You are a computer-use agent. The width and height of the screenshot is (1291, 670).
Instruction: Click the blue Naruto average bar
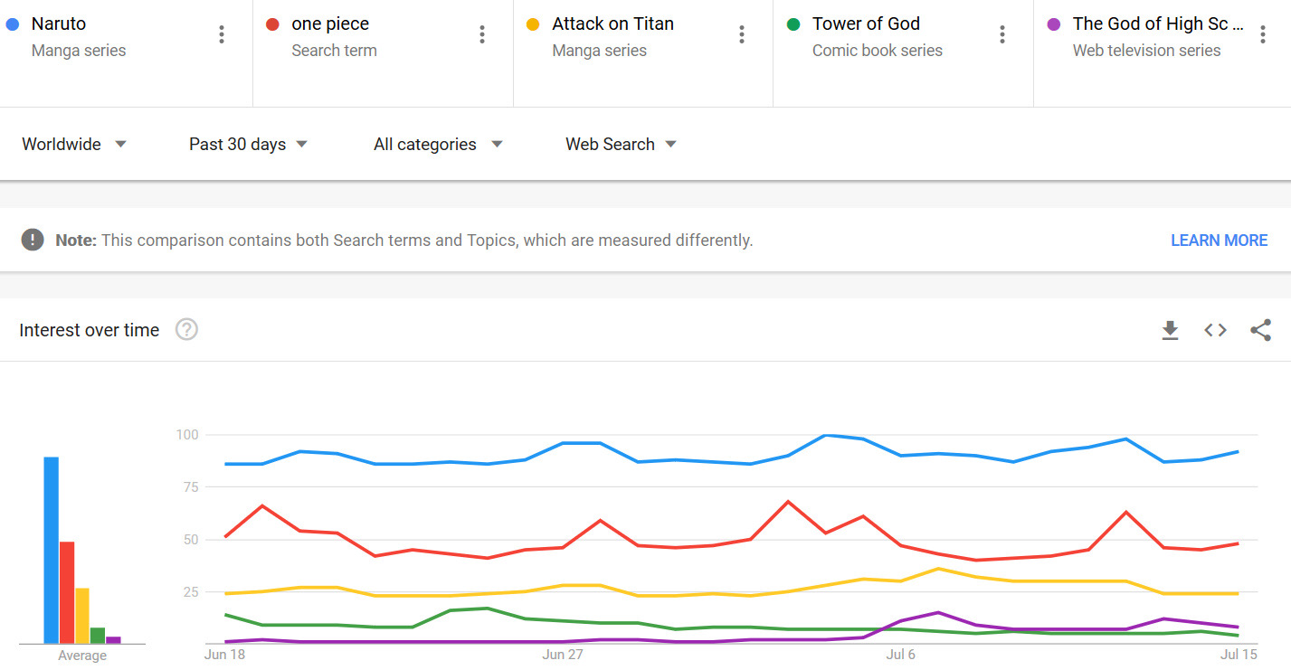pyautogui.click(x=52, y=550)
